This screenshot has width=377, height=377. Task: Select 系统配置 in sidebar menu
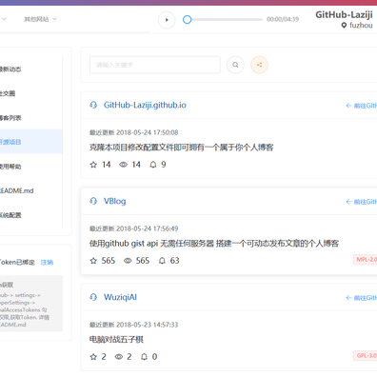coord(31,215)
